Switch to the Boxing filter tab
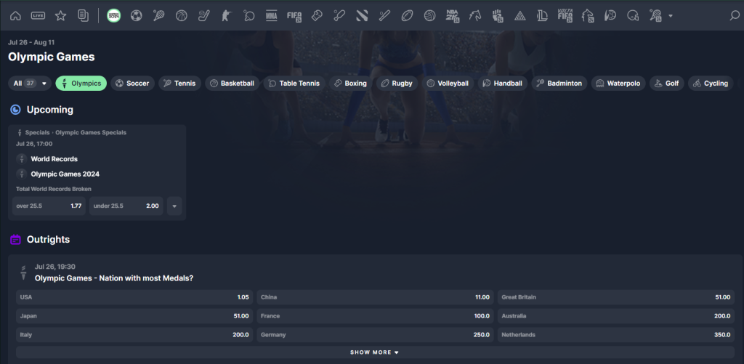This screenshot has height=364, width=744. pyautogui.click(x=351, y=83)
